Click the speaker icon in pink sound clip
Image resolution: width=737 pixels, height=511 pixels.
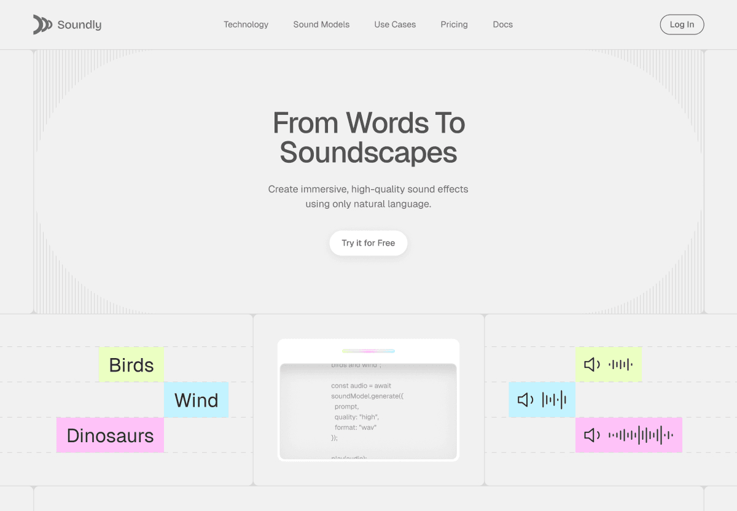pos(592,435)
